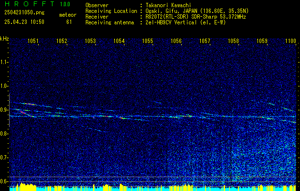The image size is (300, 191).
Task: Click the HROFFT program title text
Action: (x=30, y=4)
